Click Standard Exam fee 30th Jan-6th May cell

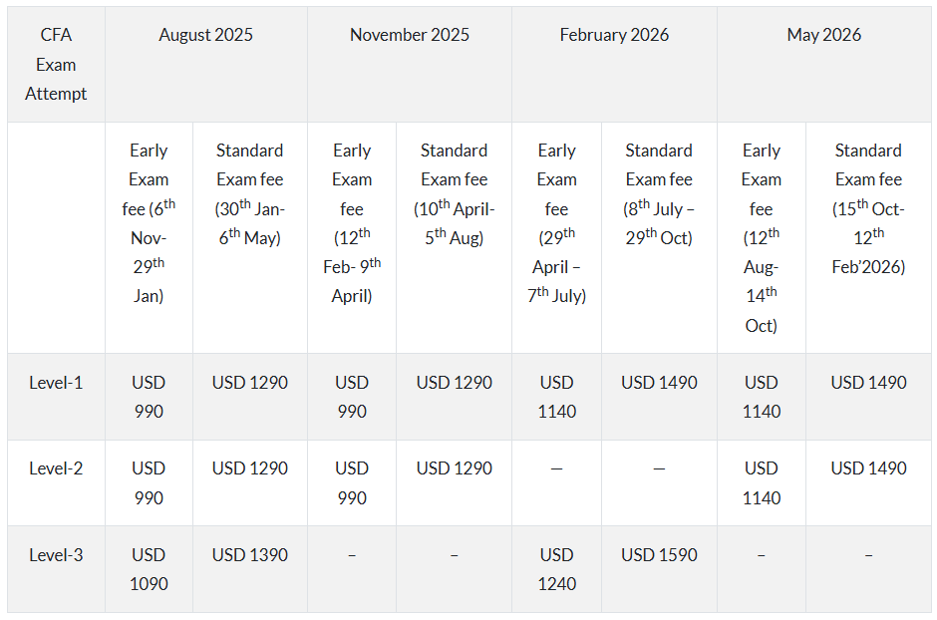tap(249, 194)
